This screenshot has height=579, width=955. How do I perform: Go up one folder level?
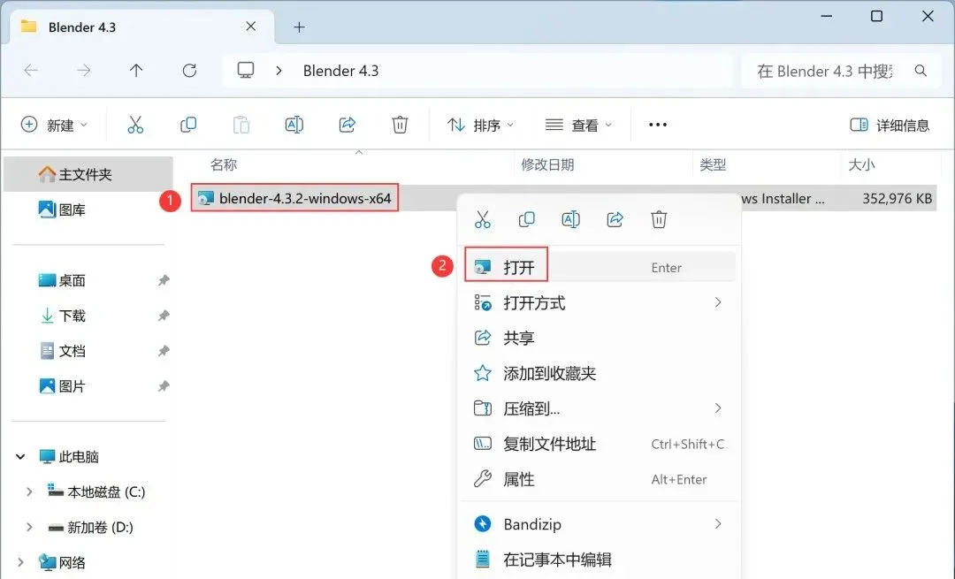click(136, 71)
